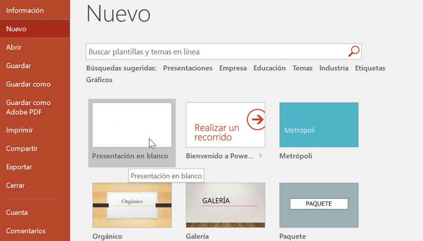423x241 pixels.
Task: Pick the Galería theme thumbnail
Action: (225, 205)
